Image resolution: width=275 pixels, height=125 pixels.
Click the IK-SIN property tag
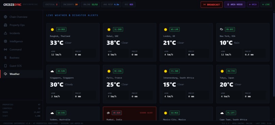(x=61, y=71)
